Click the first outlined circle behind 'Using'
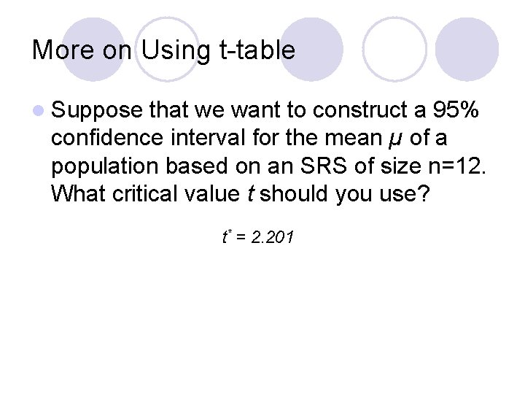The image size is (525, 394). pyautogui.click(x=167, y=50)
